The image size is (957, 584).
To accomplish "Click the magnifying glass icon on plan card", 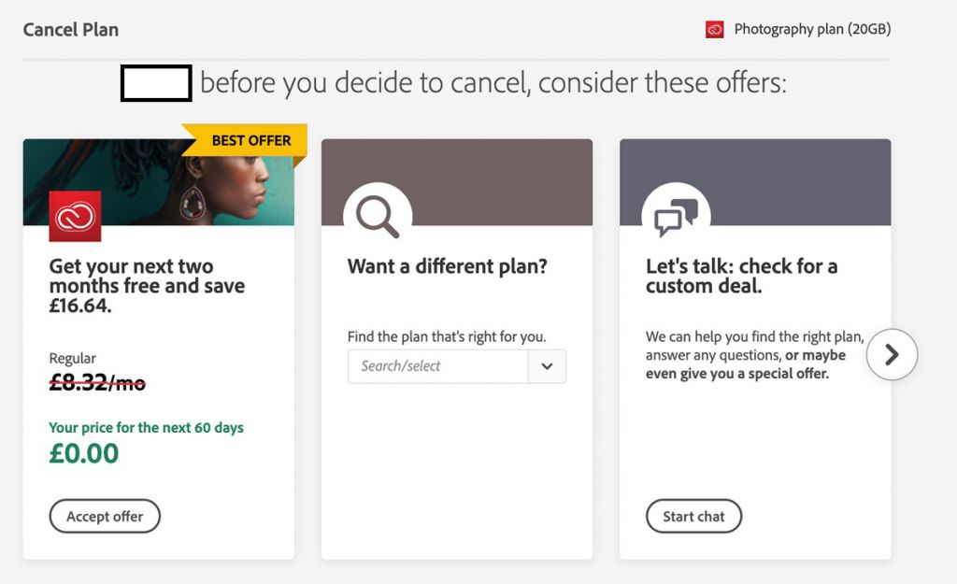I will pos(378,216).
